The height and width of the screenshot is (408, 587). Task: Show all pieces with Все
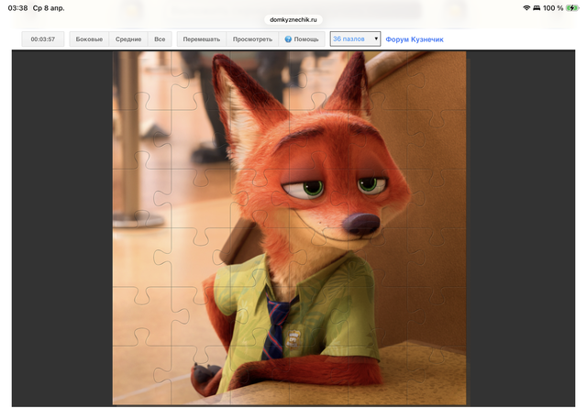tap(160, 40)
